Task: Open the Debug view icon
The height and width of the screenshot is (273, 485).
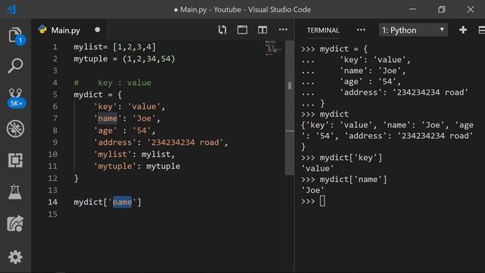Action: pos(15,129)
